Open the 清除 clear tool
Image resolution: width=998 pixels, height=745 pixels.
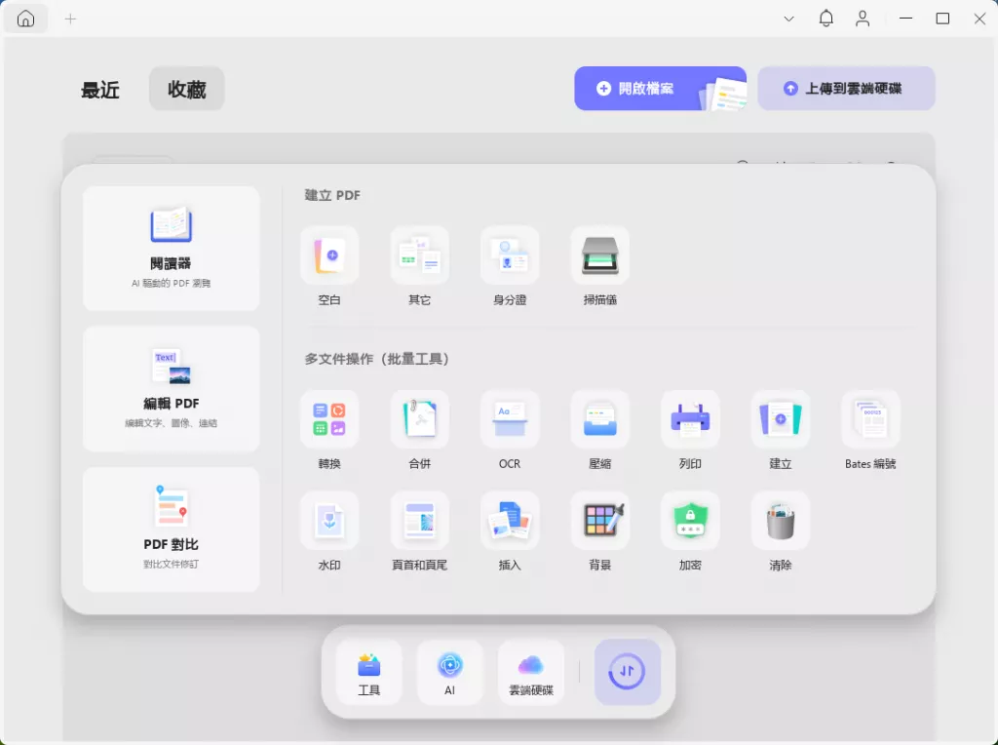[x=781, y=521]
